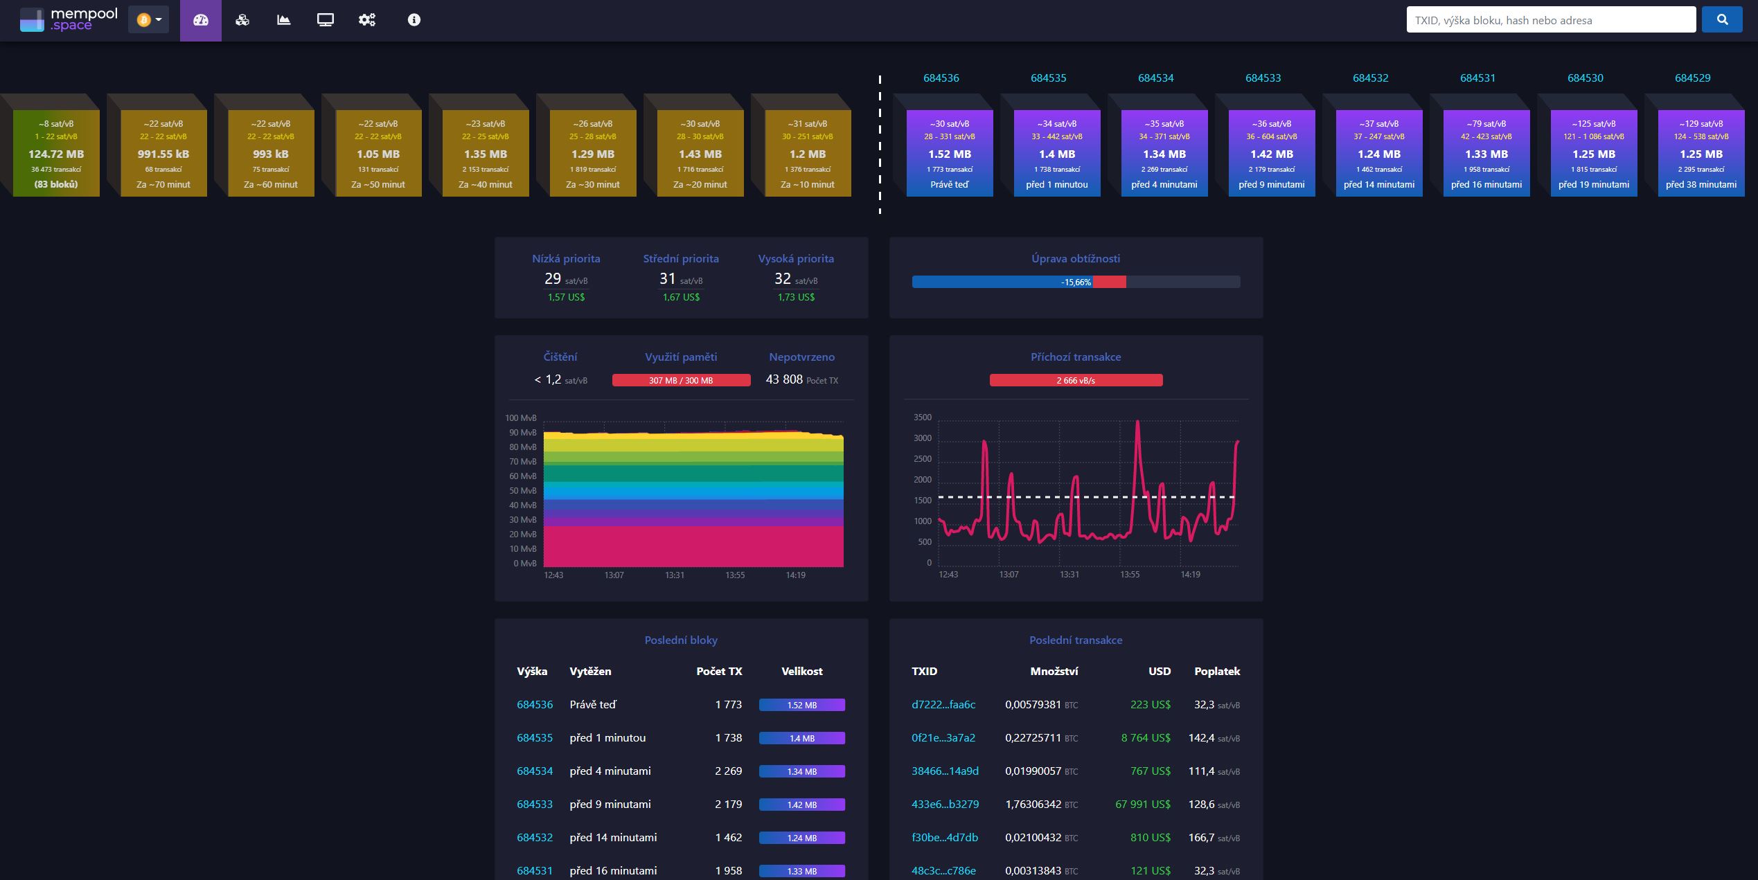Select pending block 'Za ~40 minut'

486,153
